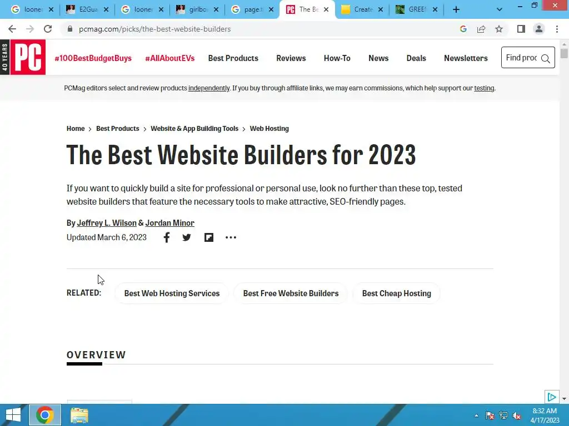Go to Best Products breadcrumb

point(118,129)
